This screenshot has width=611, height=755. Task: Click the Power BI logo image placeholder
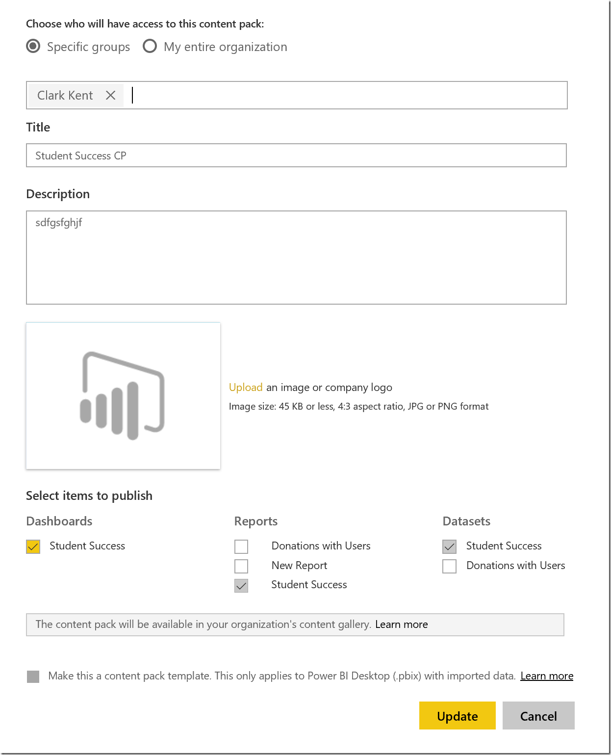click(x=123, y=395)
